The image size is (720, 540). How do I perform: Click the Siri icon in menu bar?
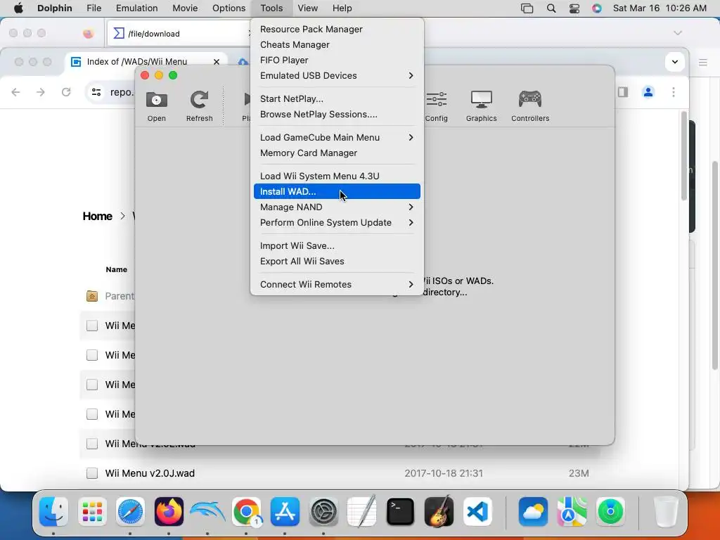click(597, 8)
